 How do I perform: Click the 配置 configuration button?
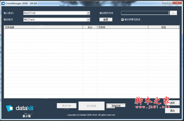(x=106, y=20)
